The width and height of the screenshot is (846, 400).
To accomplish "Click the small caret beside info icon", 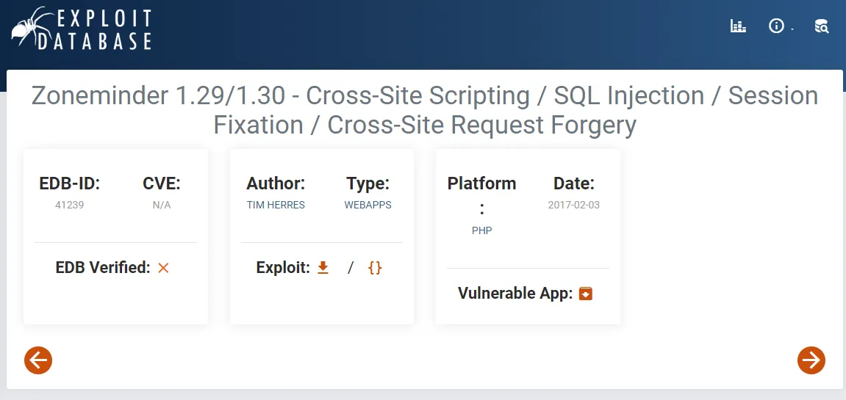I will tap(792, 29).
